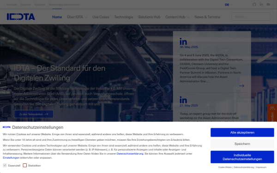277x173 pixels.
Task: Click the Impressum link
Action: click(261, 167)
